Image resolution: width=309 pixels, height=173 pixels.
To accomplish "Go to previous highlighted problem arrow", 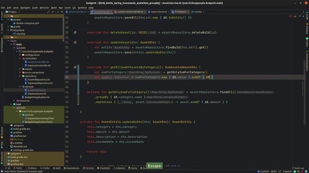I will point(300,16).
